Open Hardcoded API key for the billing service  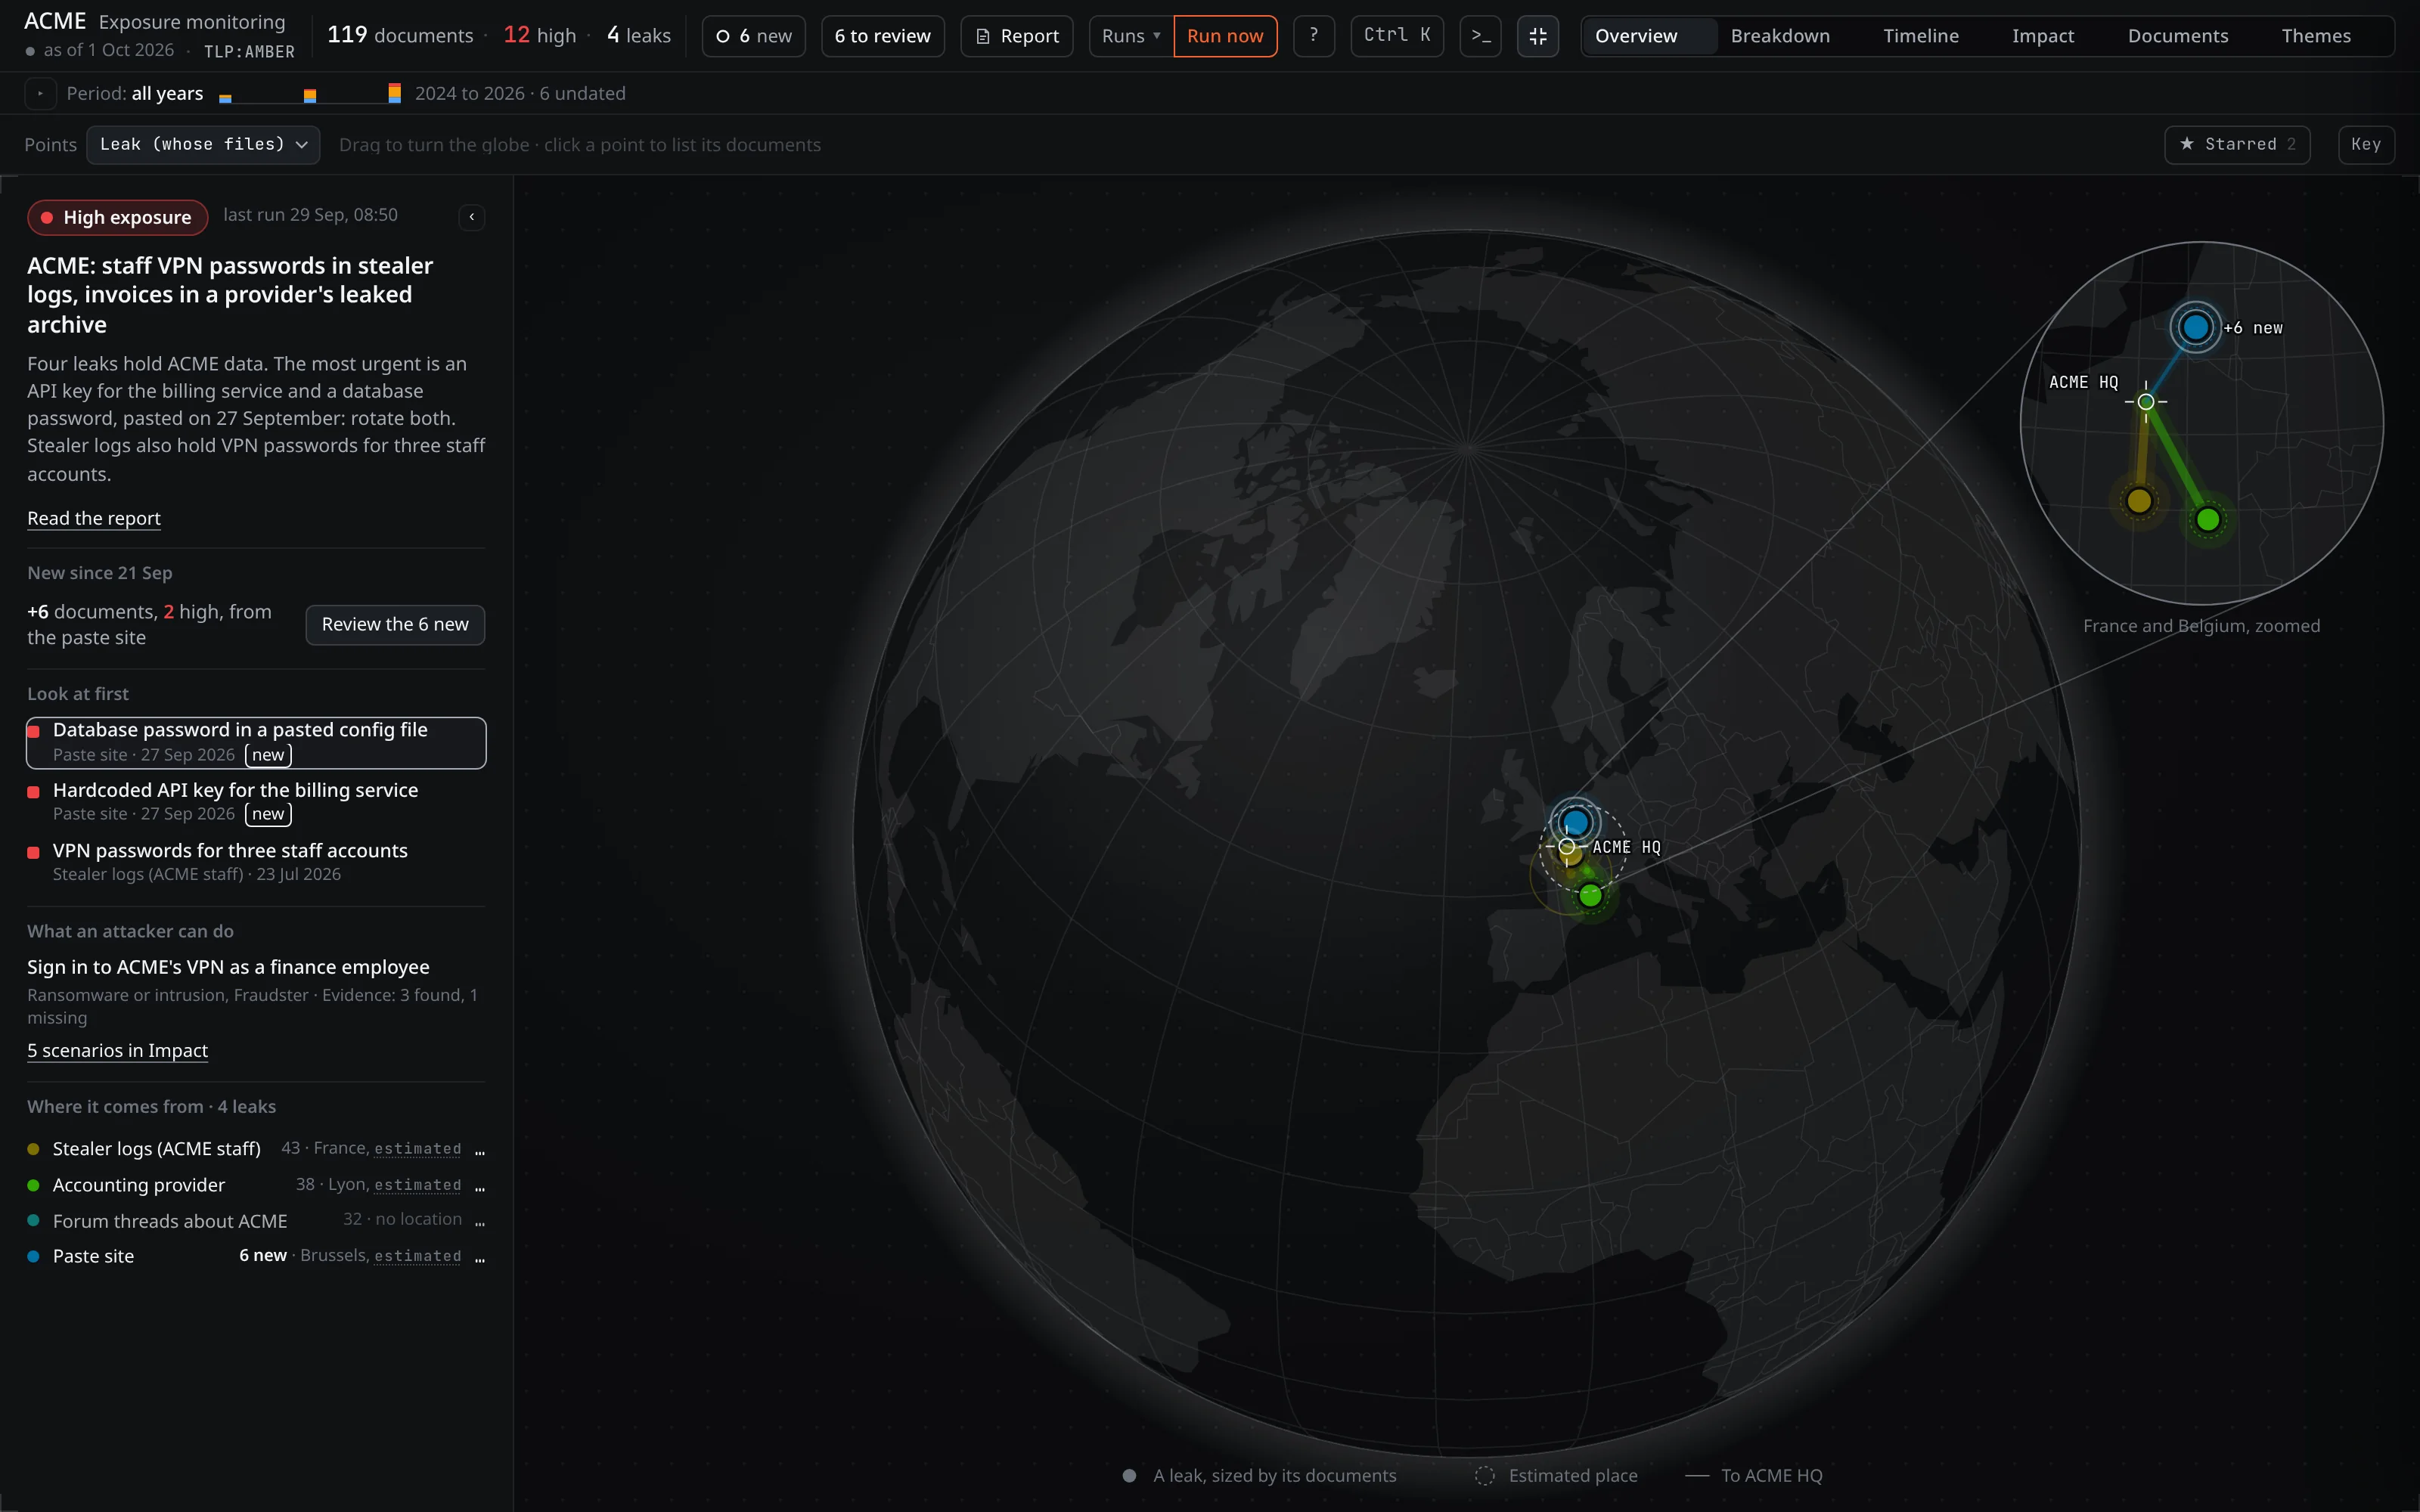tap(256, 802)
